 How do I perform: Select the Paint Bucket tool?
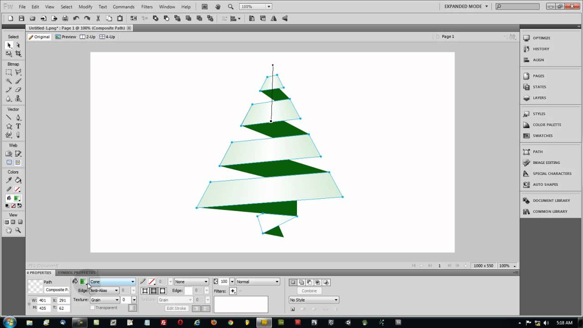pyautogui.click(x=18, y=180)
